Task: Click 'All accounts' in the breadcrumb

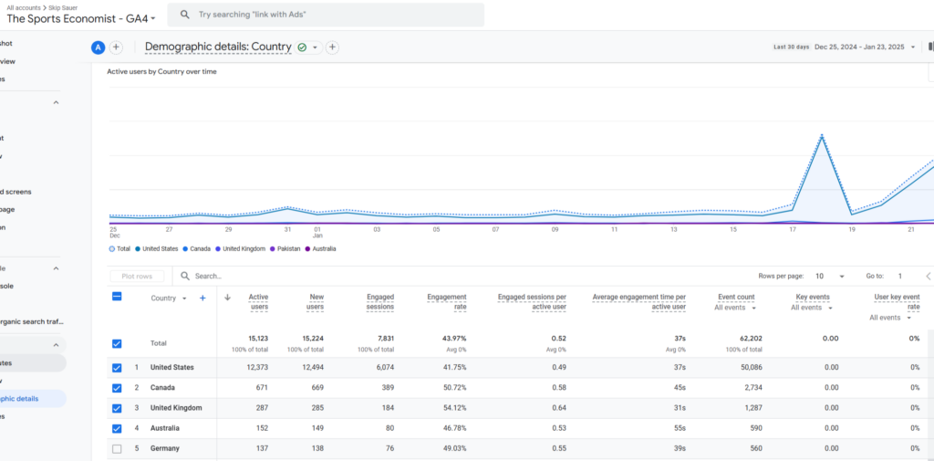Action: point(23,6)
